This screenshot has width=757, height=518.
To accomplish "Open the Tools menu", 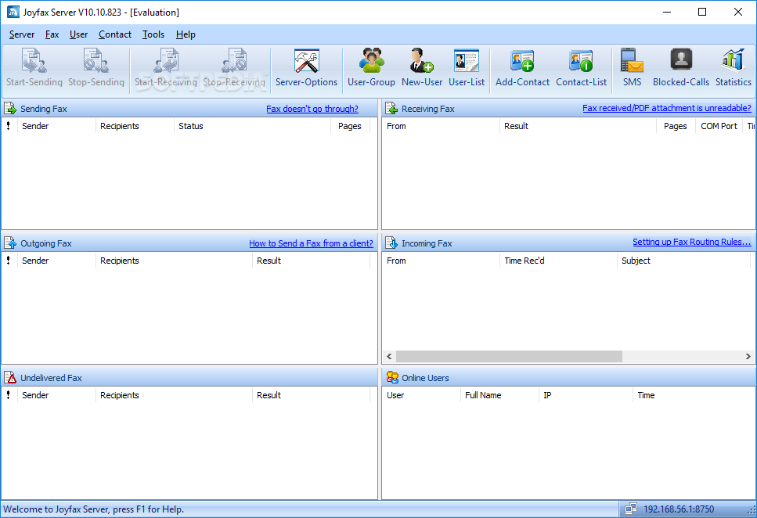I will pos(153,34).
